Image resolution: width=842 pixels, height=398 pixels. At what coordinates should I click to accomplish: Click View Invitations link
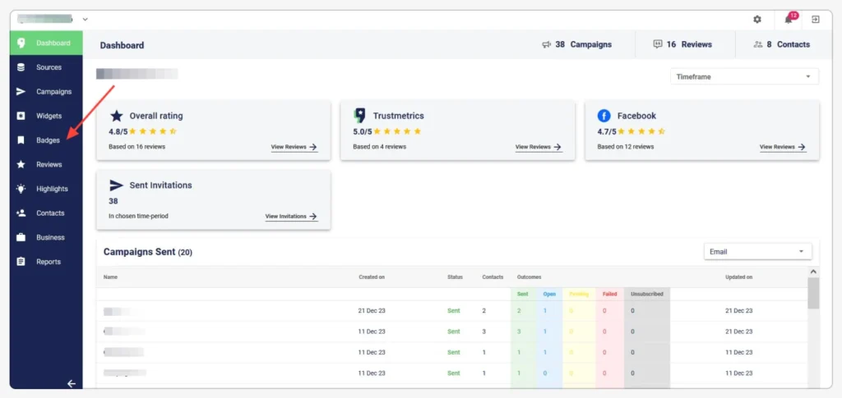tap(292, 217)
